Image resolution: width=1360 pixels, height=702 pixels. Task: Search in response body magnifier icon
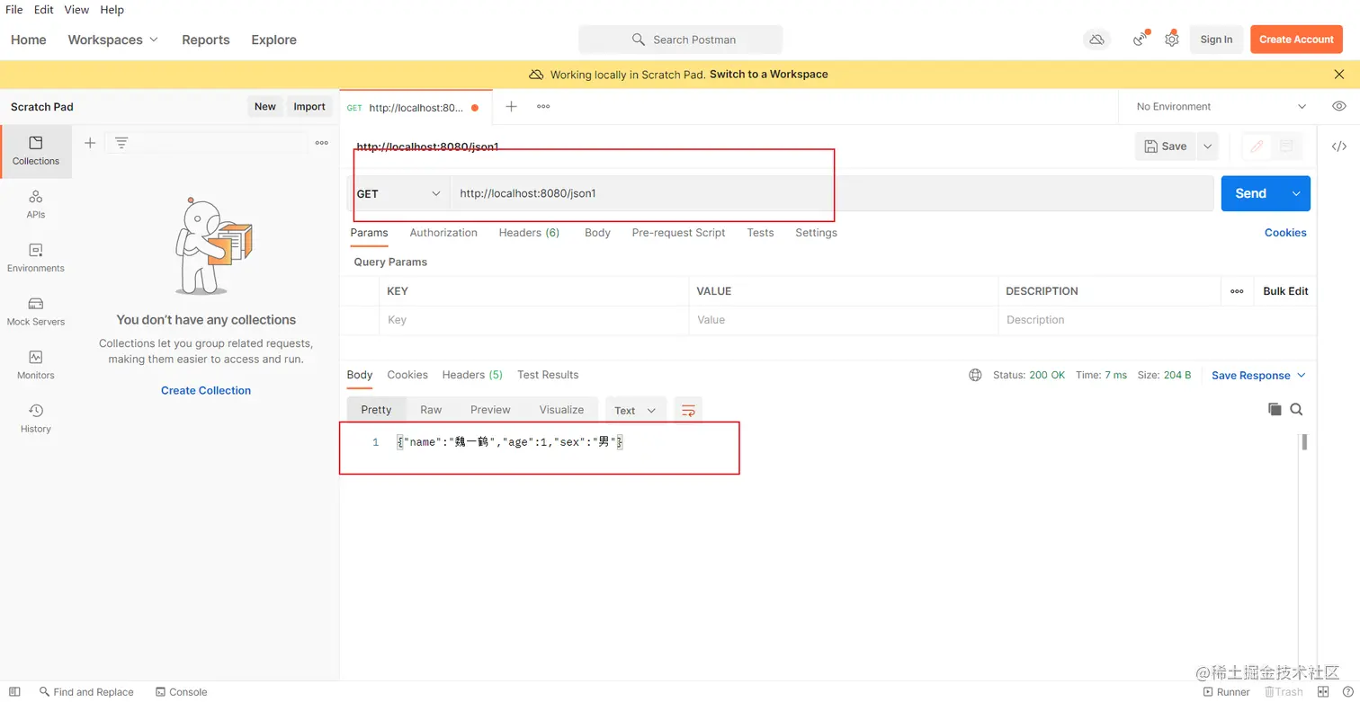(1296, 409)
